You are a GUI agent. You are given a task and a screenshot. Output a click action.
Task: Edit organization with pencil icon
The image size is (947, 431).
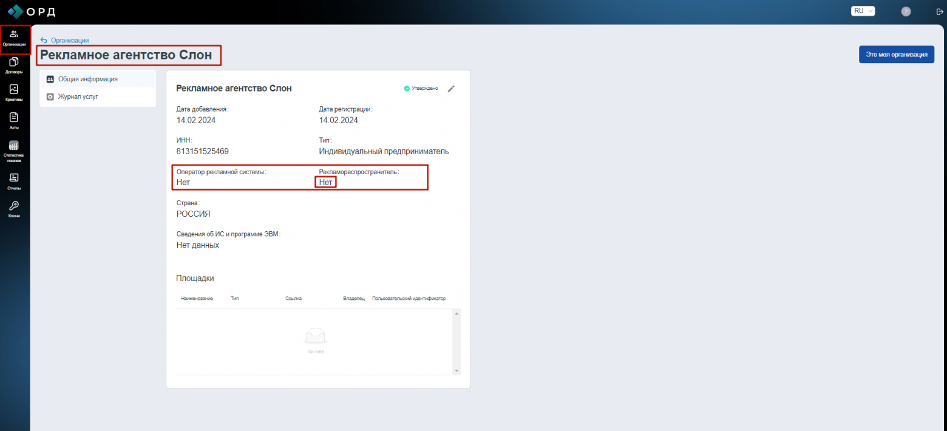point(451,89)
